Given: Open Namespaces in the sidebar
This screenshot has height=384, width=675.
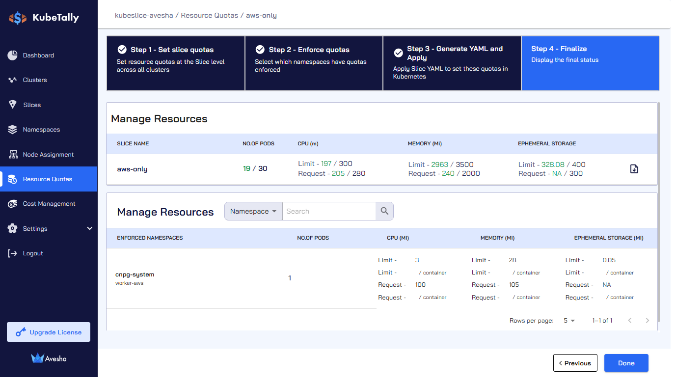Looking at the screenshot, I should pos(49,130).
